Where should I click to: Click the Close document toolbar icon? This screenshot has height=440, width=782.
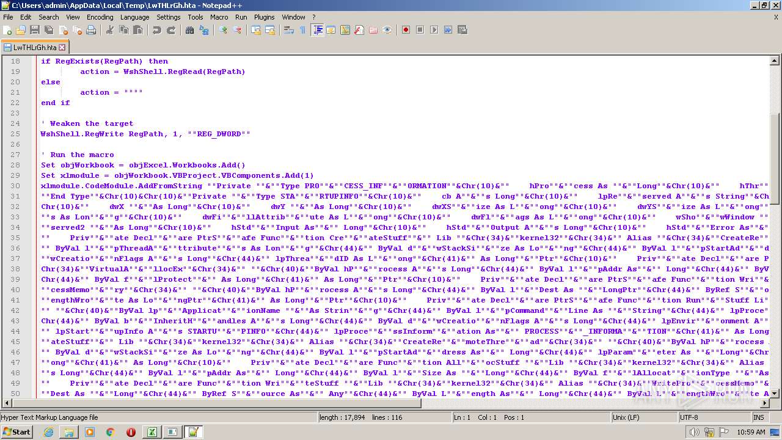coord(63,30)
